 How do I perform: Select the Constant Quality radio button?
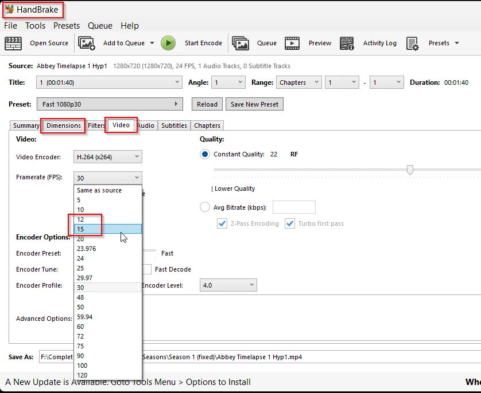204,154
